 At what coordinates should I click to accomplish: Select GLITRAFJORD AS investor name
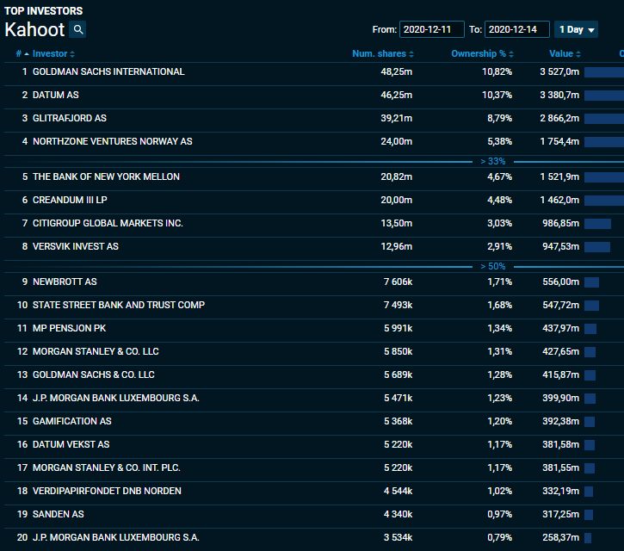pos(70,118)
